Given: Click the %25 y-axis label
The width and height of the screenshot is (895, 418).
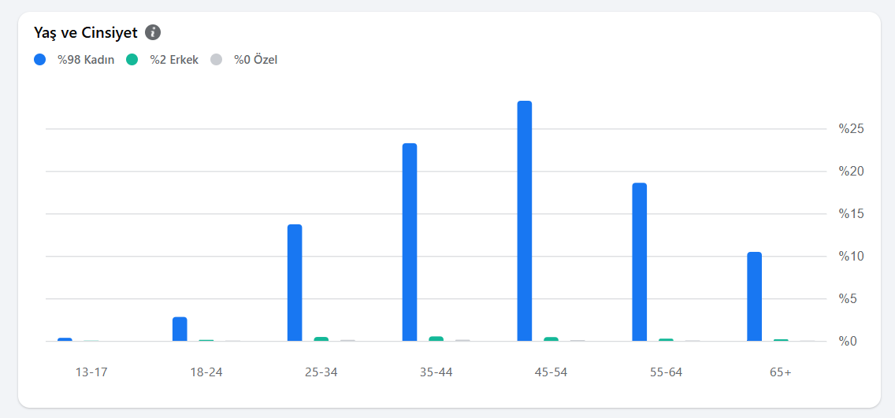Looking at the screenshot, I should point(852,129).
